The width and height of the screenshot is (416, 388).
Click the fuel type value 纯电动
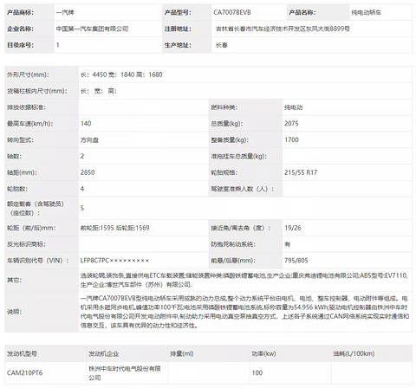coord(293,107)
